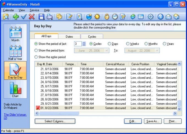This screenshot has height=134, width=187.
Task: Select 'Show the period of last' option
Action: coord(36,44)
